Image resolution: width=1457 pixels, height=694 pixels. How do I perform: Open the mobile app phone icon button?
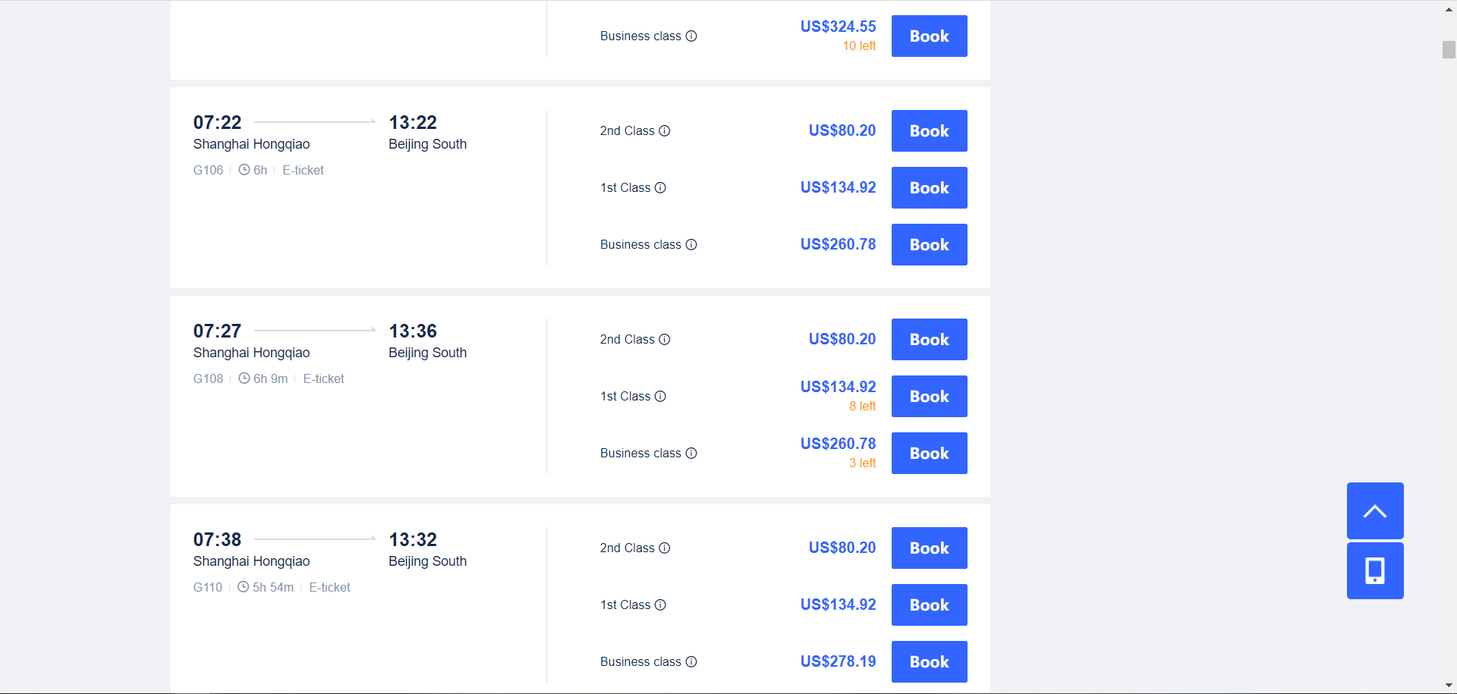click(x=1375, y=570)
